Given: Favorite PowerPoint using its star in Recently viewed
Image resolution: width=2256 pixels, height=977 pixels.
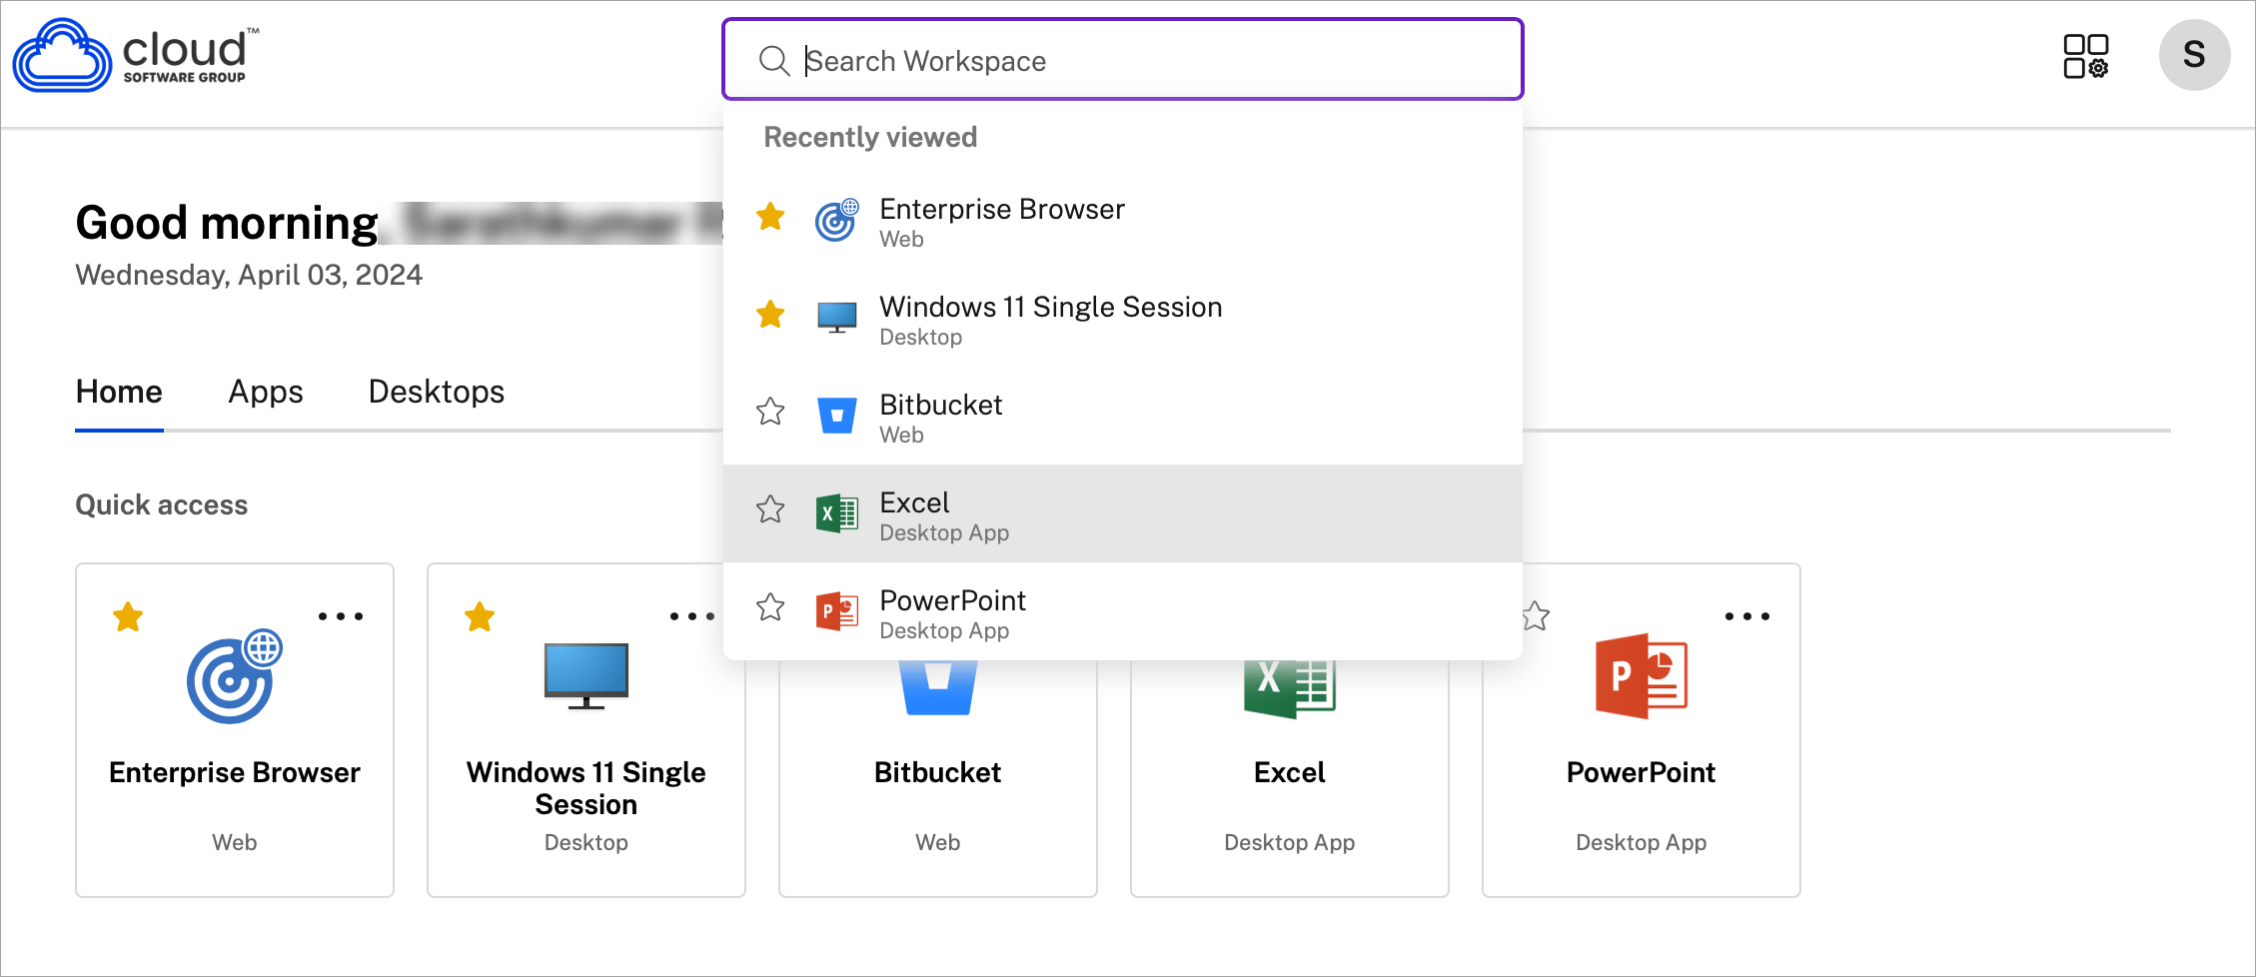Looking at the screenshot, I should [x=770, y=607].
